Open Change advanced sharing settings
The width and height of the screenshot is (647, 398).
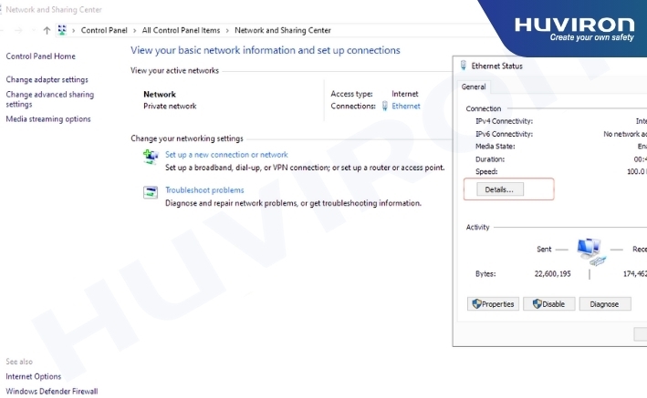pyautogui.click(x=50, y=99)
